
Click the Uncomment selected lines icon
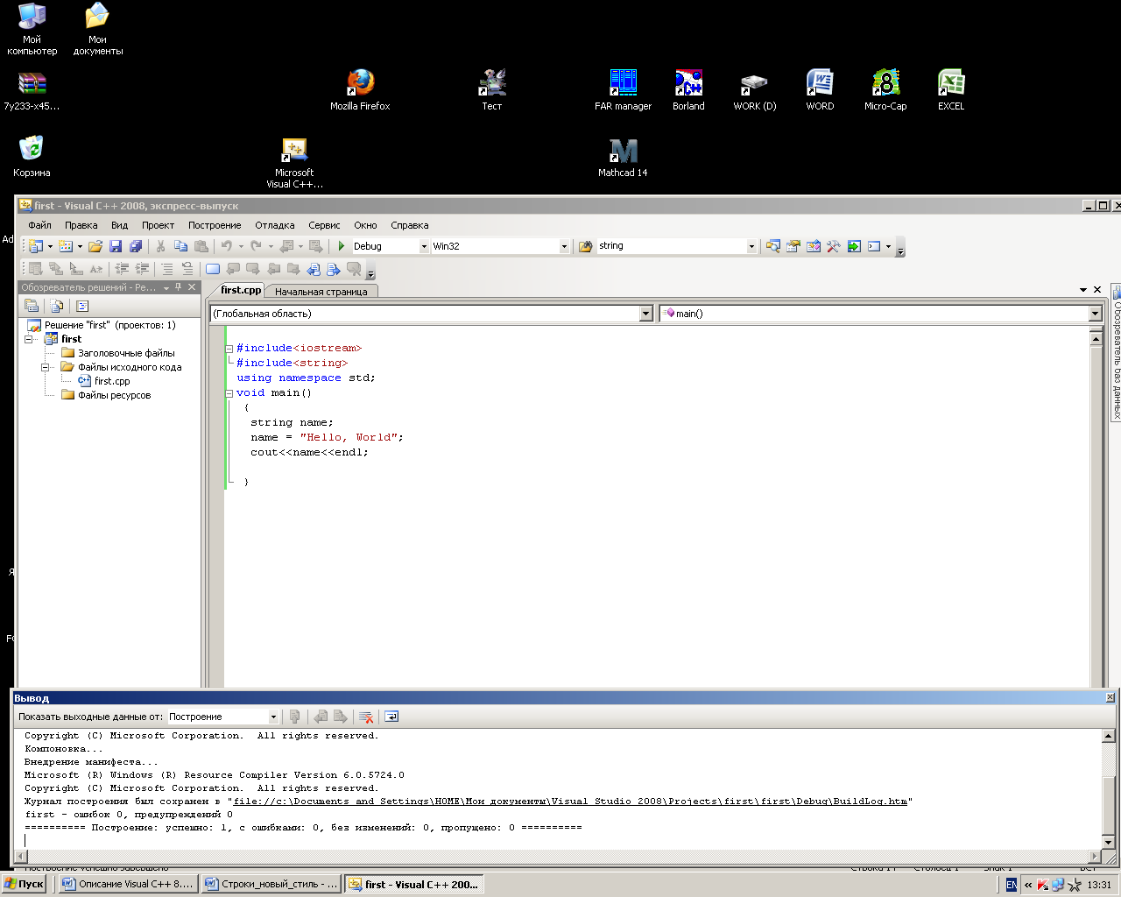(x=187, y=269)
